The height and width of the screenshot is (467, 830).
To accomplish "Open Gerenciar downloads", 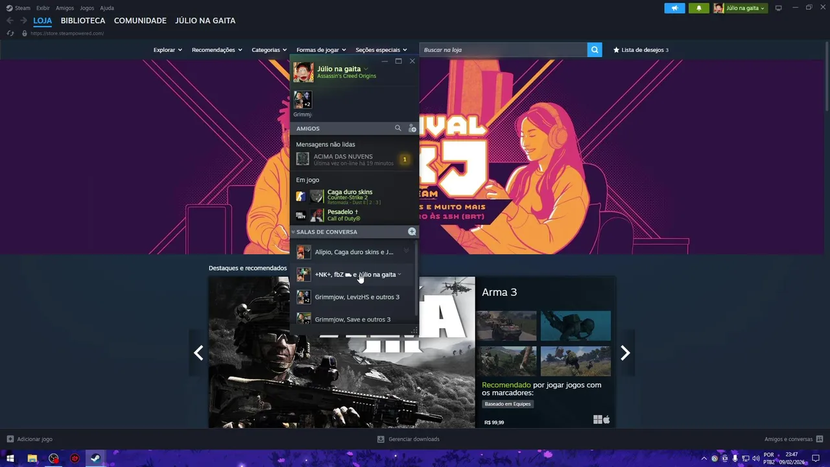I will pyautogui.click(x=409, y=439).
